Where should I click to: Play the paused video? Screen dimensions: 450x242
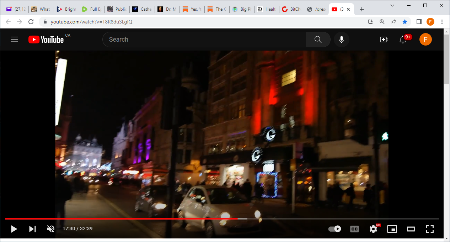click(14, 229)
